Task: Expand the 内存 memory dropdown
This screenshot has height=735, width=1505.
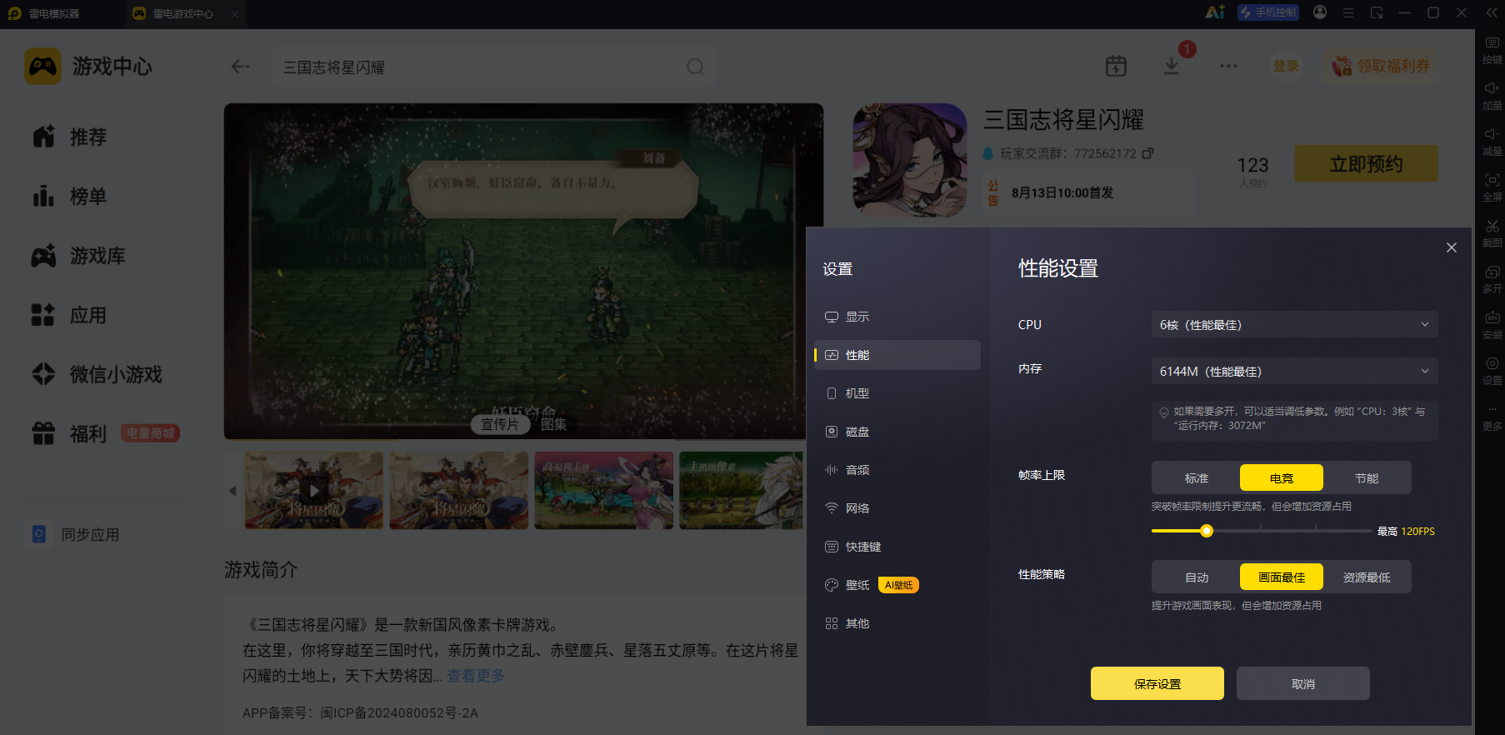Action: [x=1294, y=371]
